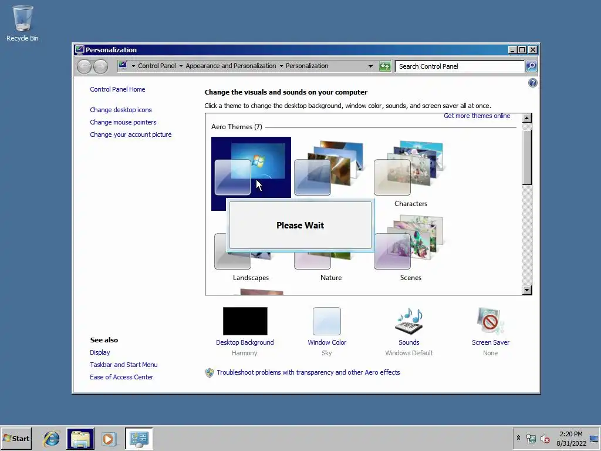Viewport: 601px width, 451px height.
Task: Open Windows Explorer folder in taskbar
Action: pos(80,438)
